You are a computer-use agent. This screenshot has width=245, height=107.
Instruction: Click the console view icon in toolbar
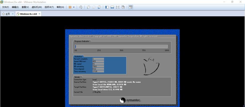point(131,7)
